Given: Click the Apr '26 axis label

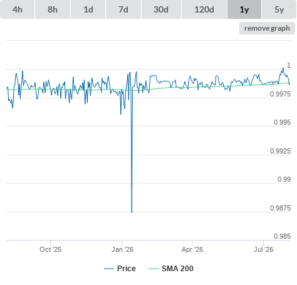Looking at the screenshot, I should coord(192,249).
